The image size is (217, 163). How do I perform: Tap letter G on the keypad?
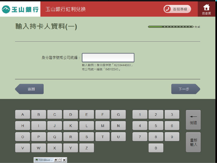coord(119,114)
